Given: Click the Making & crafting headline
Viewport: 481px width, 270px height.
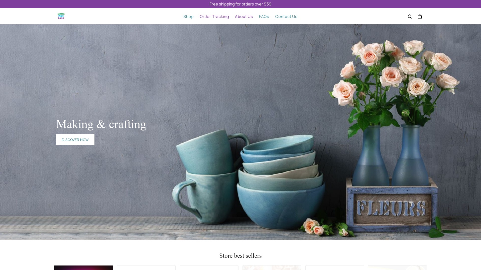Looking at the screenshot, I should pos(101,124).
